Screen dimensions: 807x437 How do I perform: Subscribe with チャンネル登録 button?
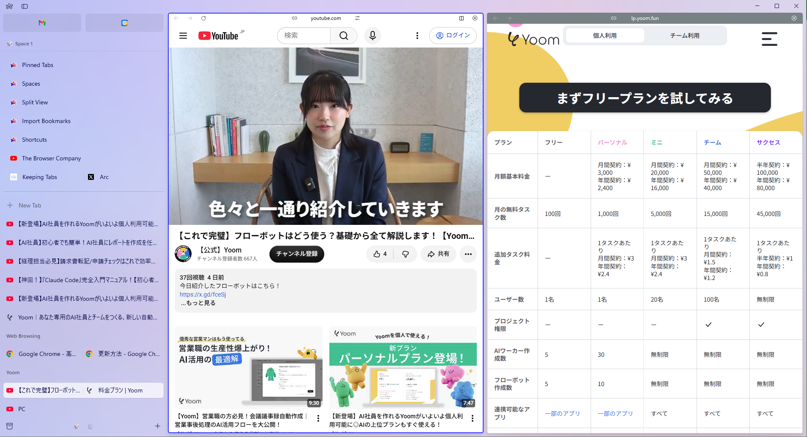tap(297, 254)
